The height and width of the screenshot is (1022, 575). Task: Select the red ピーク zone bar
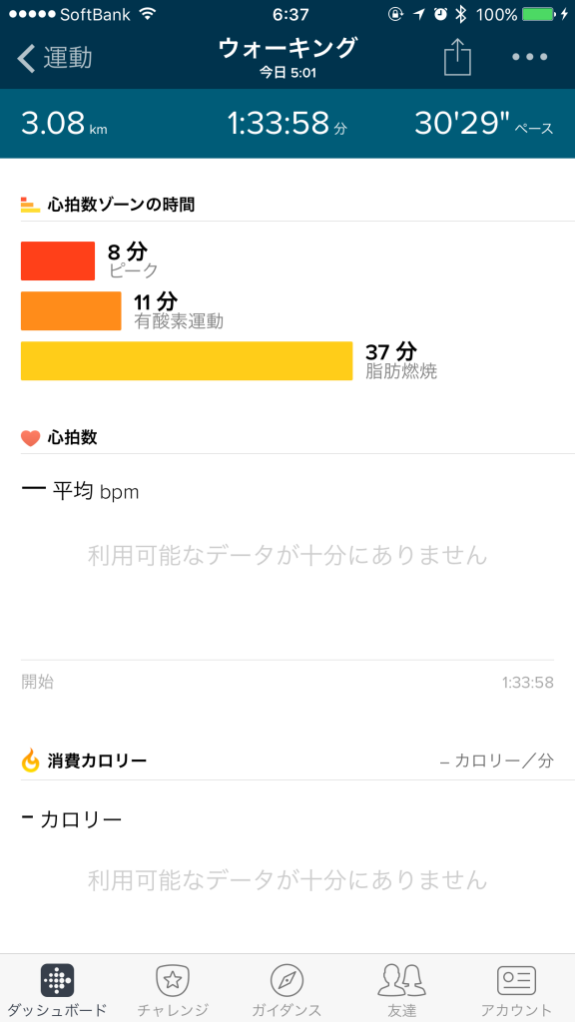click(x=58, y=260)
